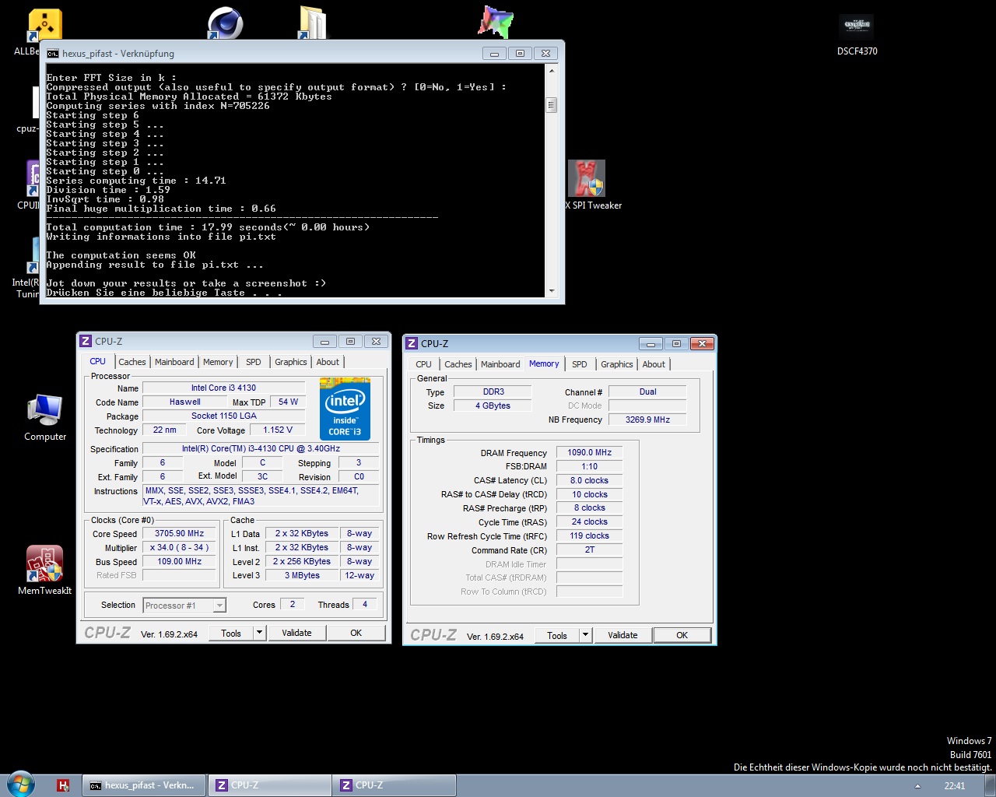Select the second CPU-Z taskbar button
The width and height of the screenshot is (996, 797).
394,785
